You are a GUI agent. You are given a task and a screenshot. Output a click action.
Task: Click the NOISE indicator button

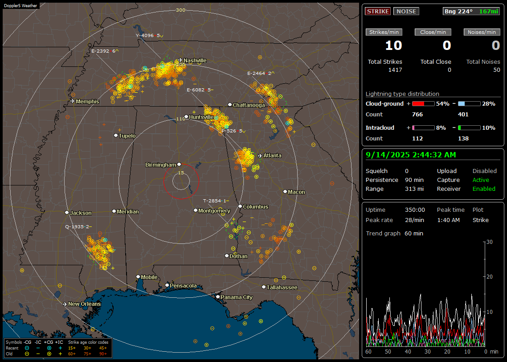406,11
